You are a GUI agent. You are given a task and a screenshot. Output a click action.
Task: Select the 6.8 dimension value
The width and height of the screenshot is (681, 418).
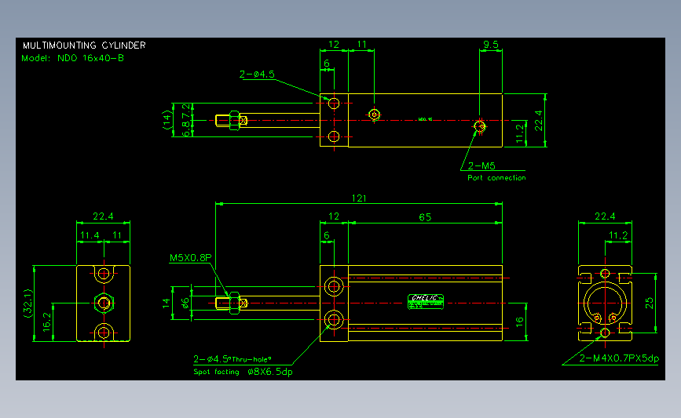[x=186, y=129]
